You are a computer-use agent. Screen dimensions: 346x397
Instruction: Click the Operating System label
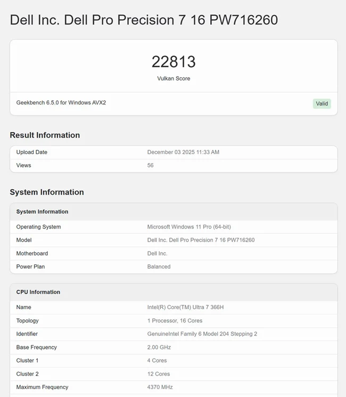point(38,227)
